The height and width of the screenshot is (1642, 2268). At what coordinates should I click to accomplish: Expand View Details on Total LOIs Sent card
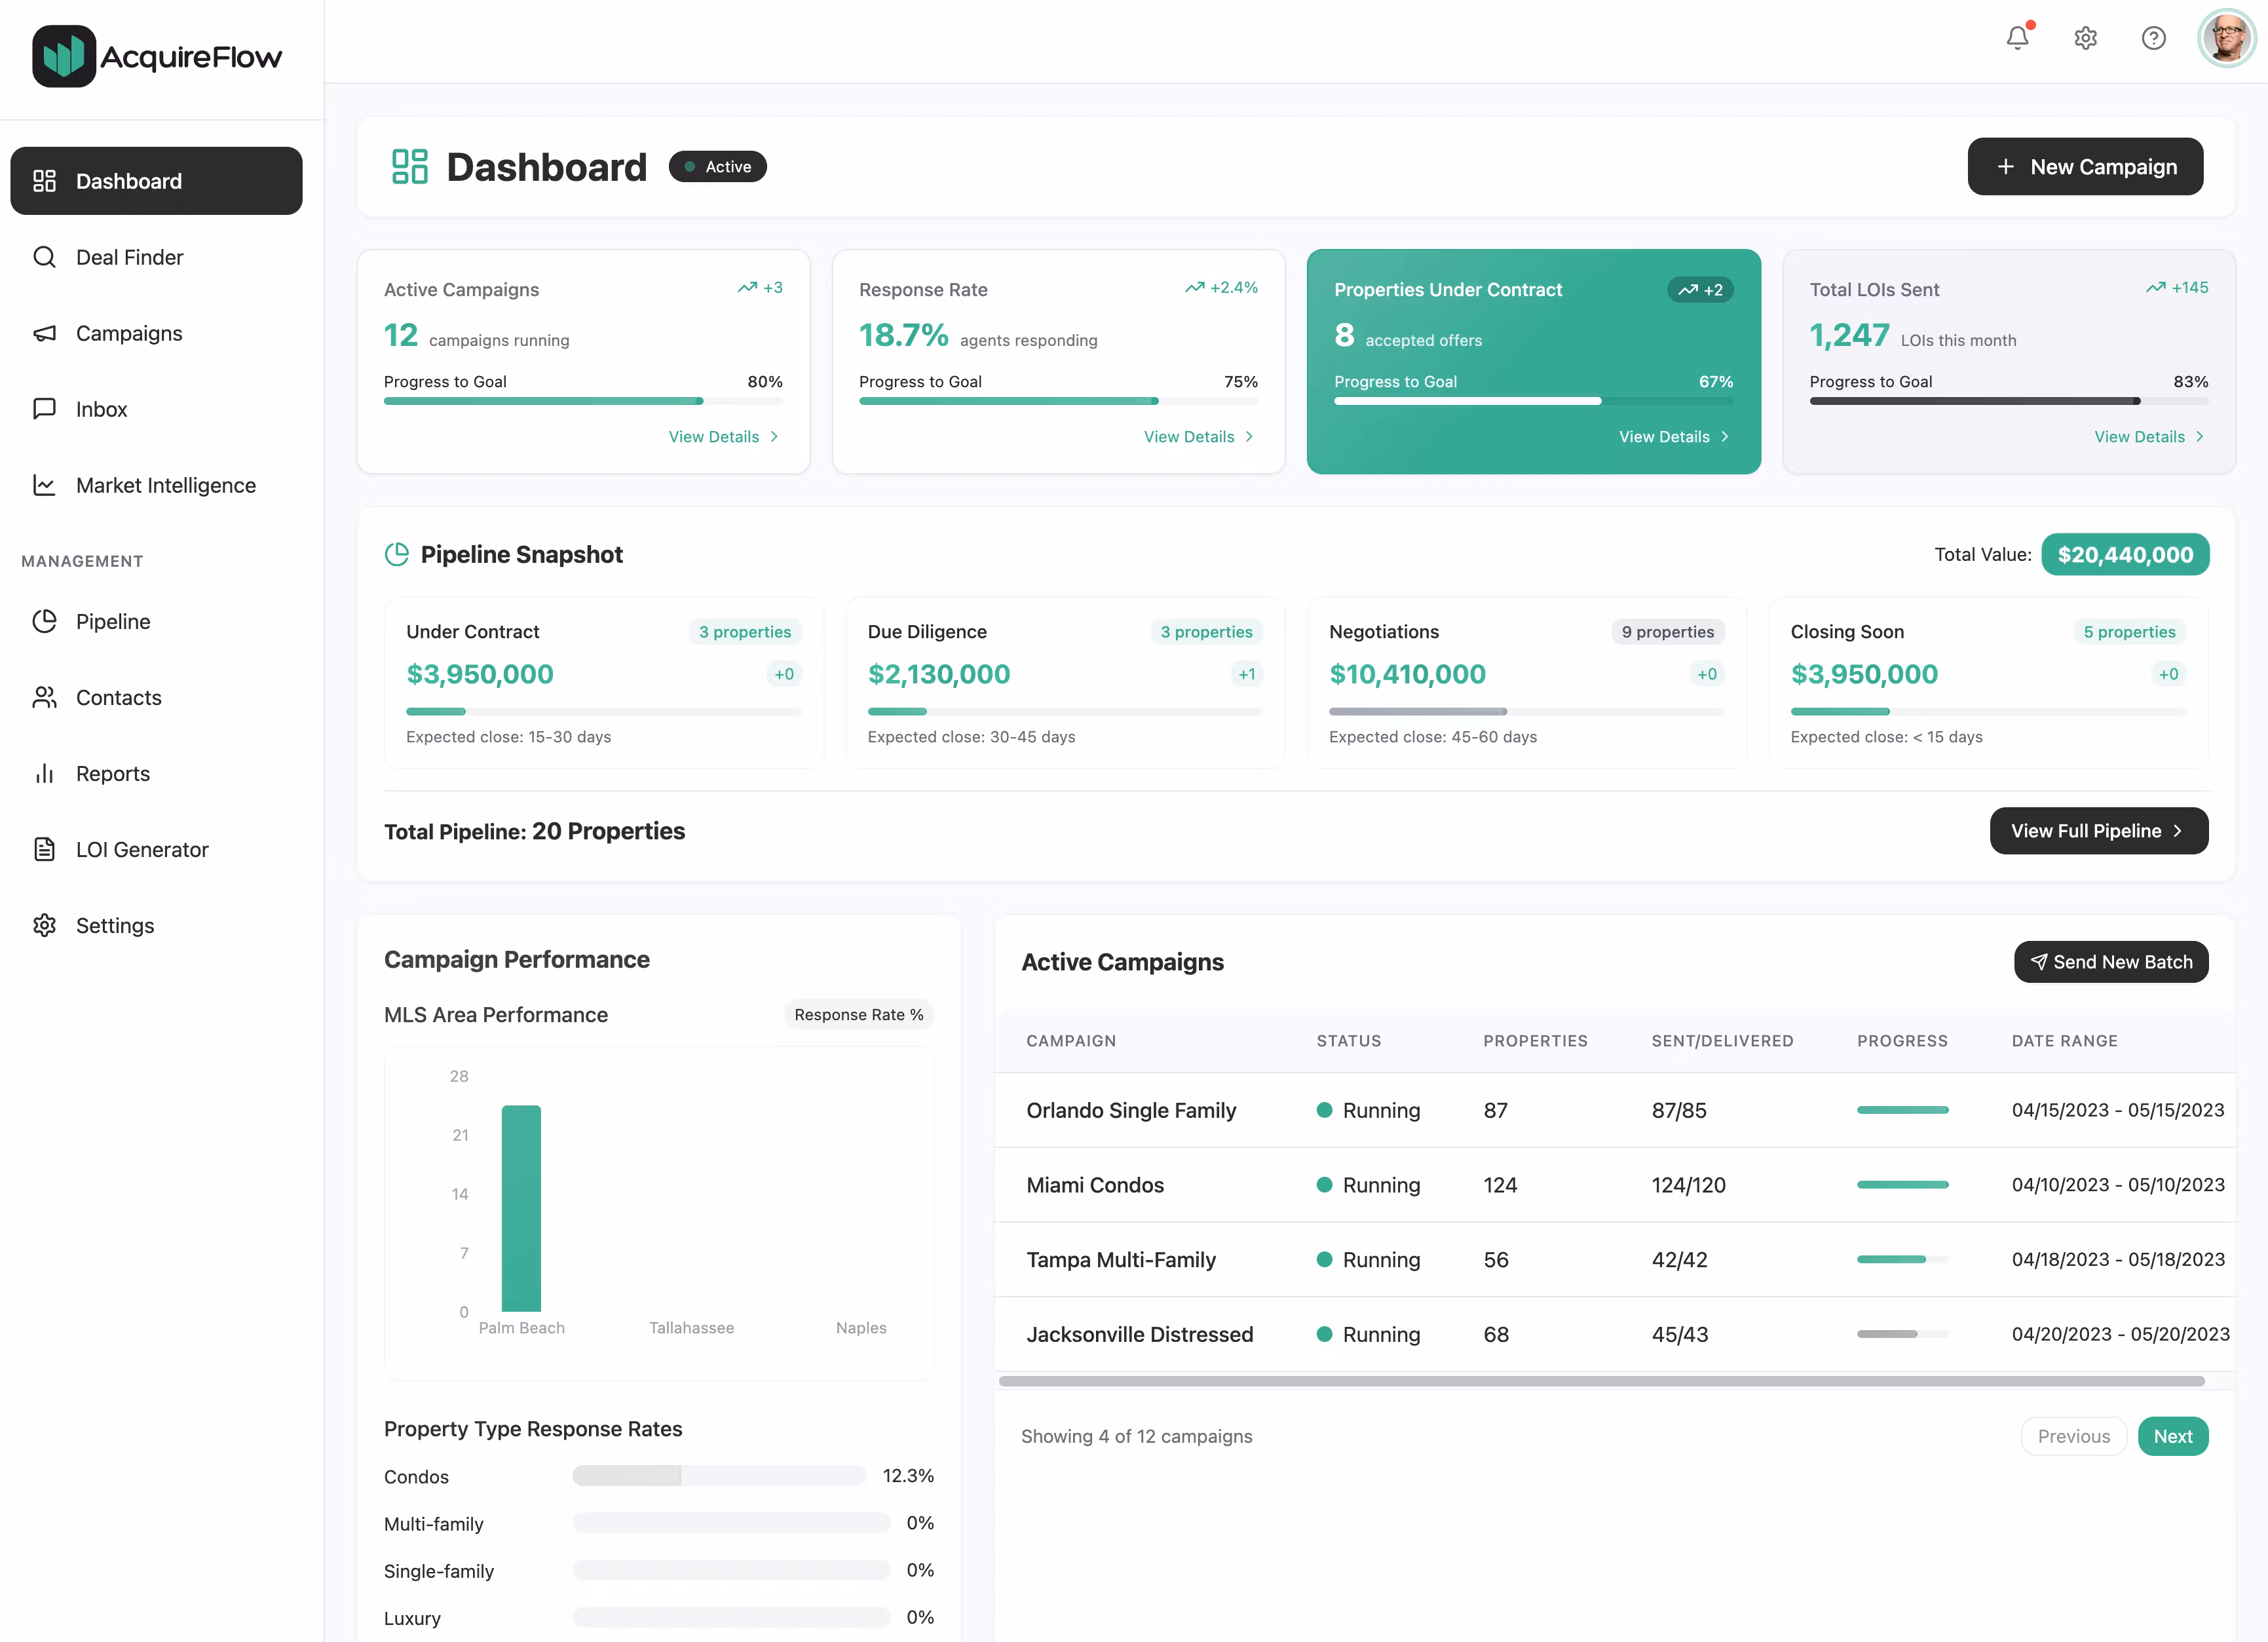[2148, 437]
